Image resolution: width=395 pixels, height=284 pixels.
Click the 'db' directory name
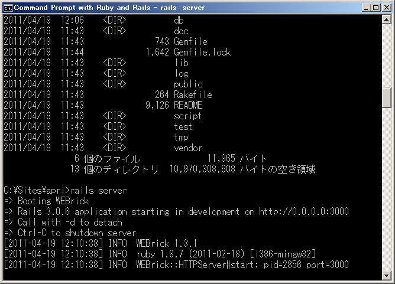179,20
